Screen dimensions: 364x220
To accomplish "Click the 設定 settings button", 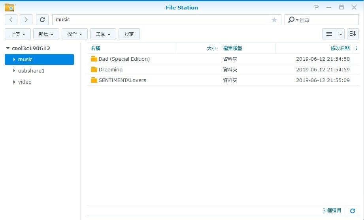I will coord(129,34).
